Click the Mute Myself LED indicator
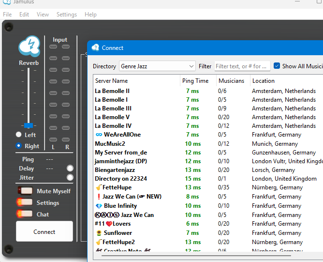The height and width of the screenshot is (262, 323). coord(26,191)
